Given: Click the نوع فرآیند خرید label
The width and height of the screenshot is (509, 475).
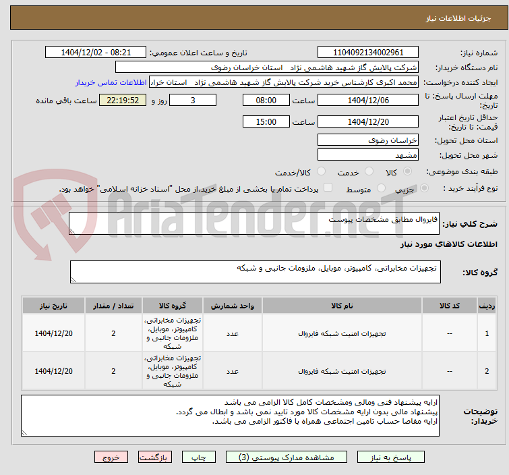Looking at the screenshot, I should tap(470, 188).
